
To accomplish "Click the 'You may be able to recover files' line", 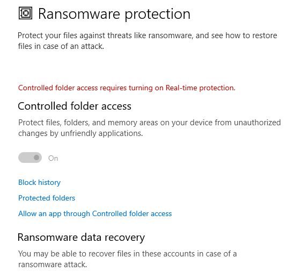I will (x=128, y=254).
